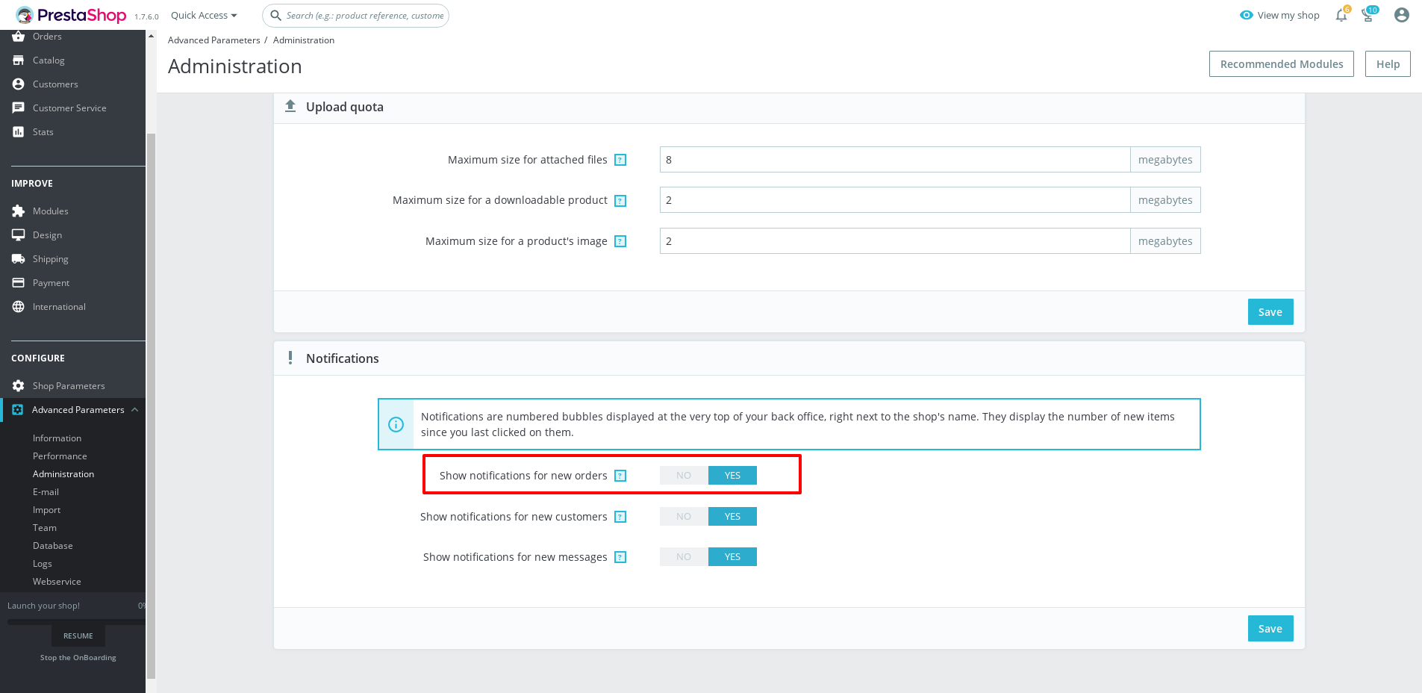Open Recommended Modules
This screenshot has width=1422, height=693.
[1281, 63]
